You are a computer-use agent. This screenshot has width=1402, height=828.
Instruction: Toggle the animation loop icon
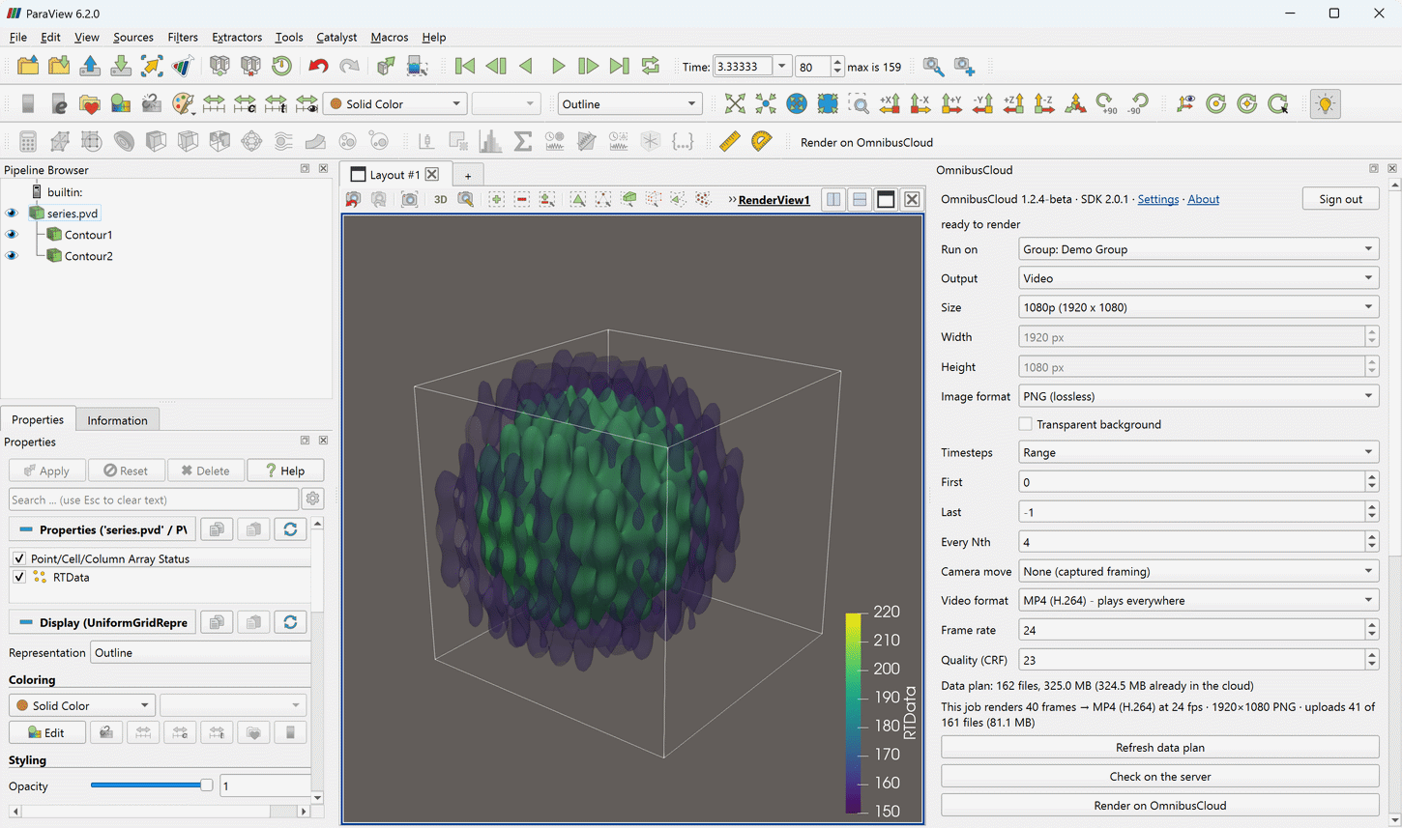click(x=651, y=67)
